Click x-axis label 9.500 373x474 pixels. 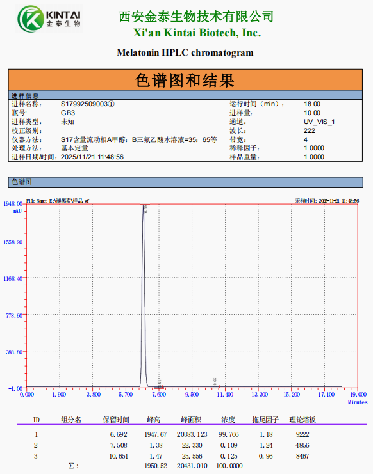[x=192, y=395]
